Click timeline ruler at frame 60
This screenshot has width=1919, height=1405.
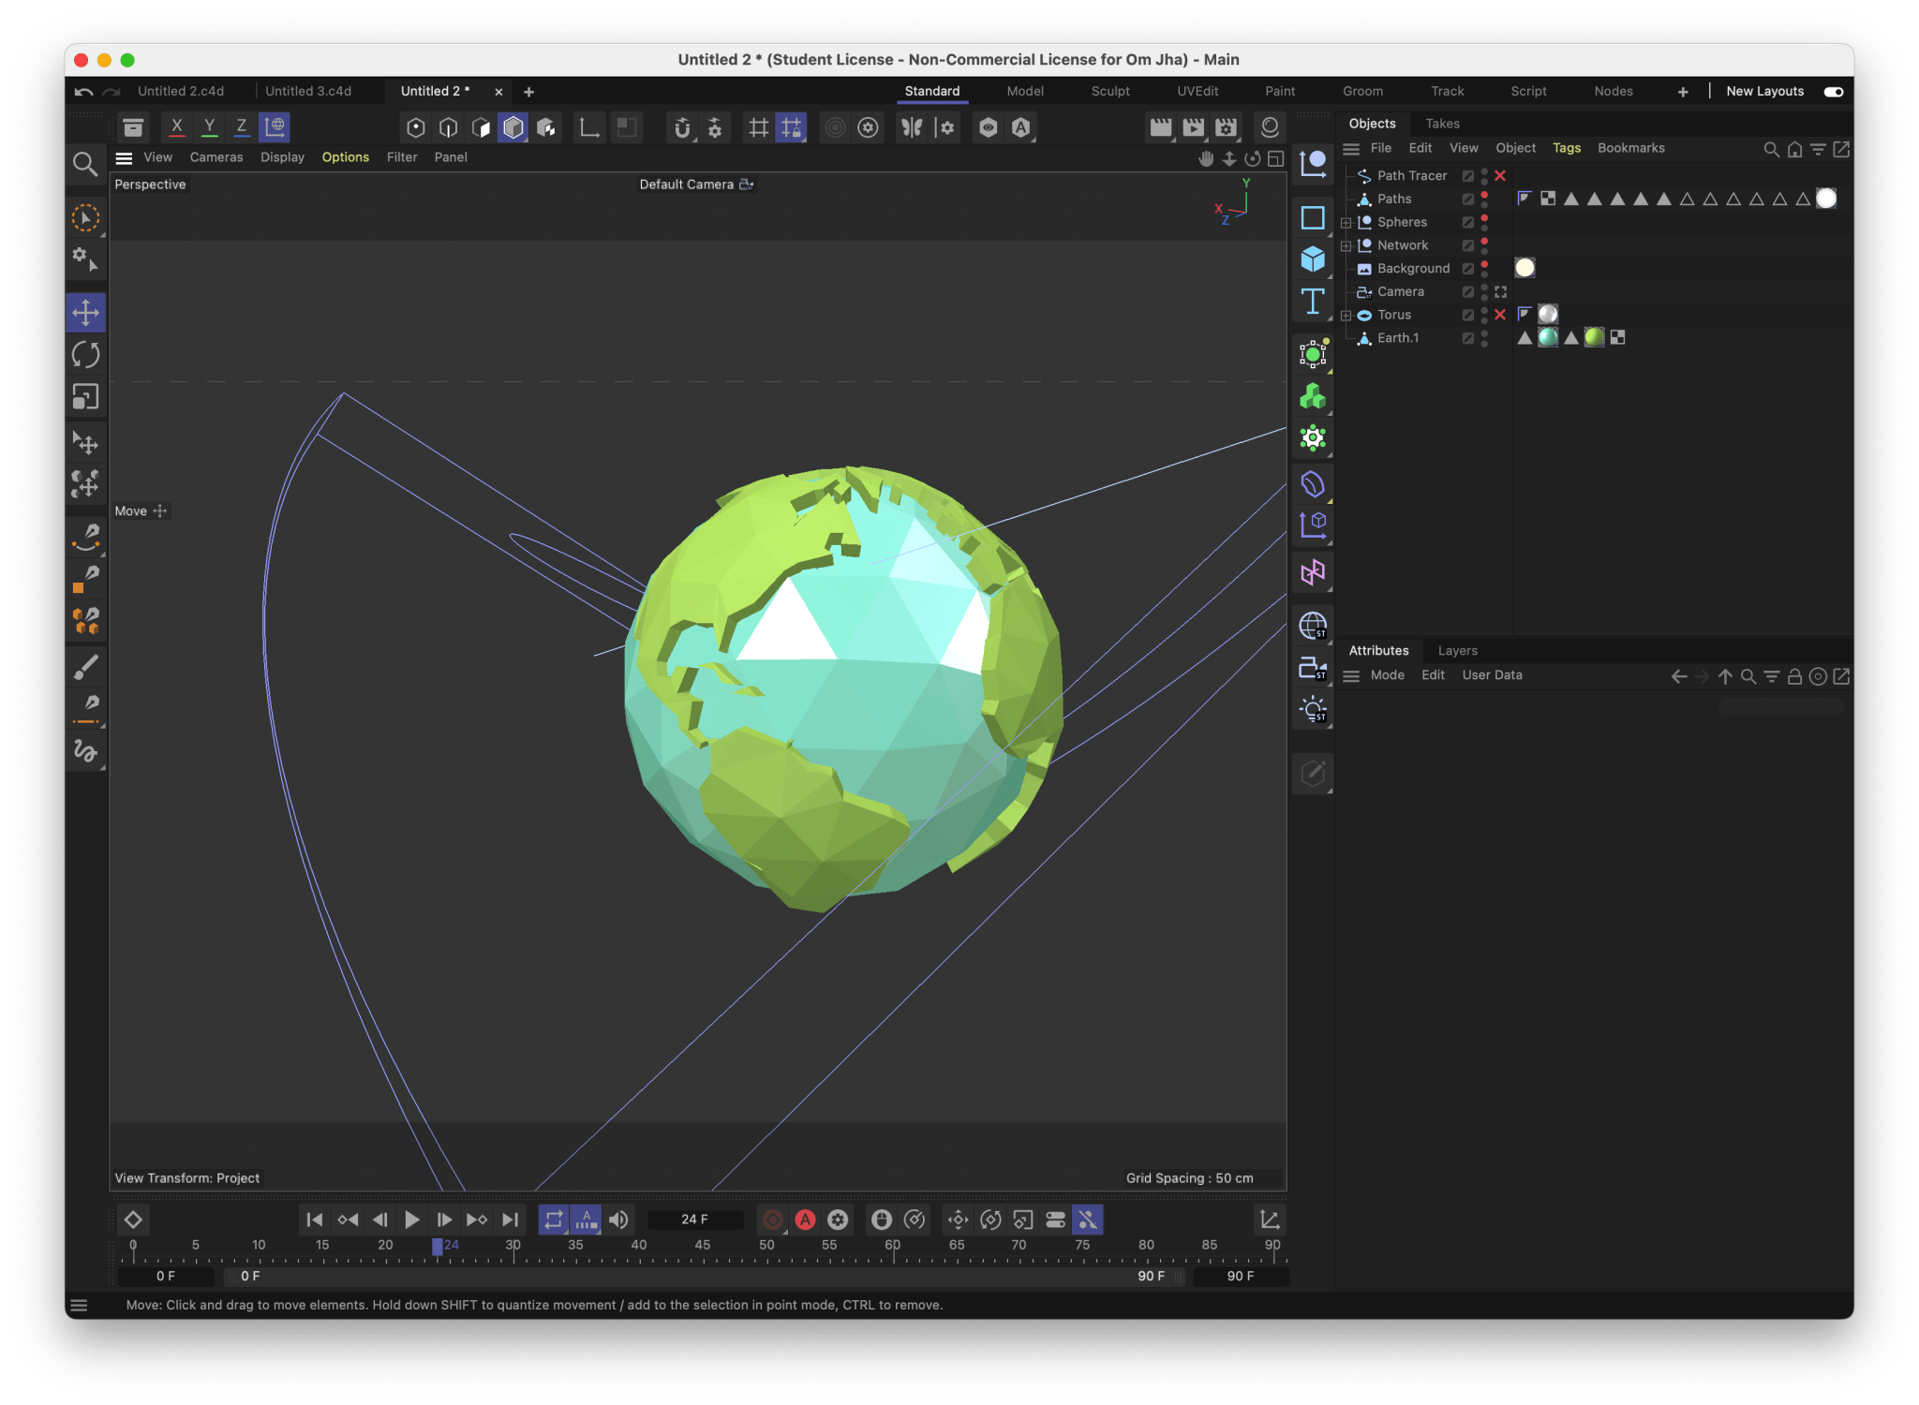coord(893,1247)
